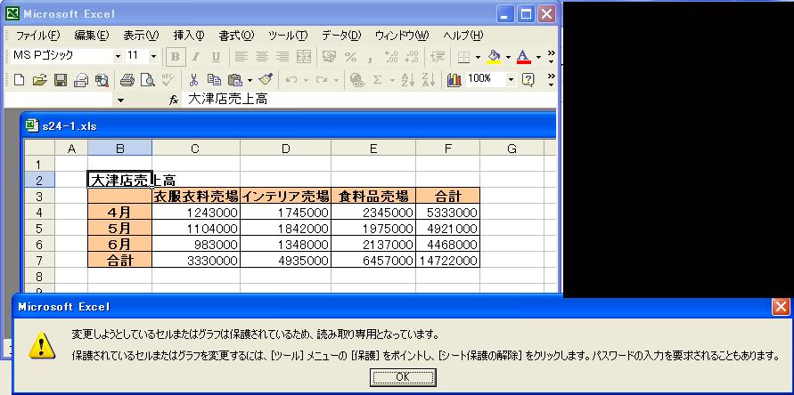The image size is (794, 395).
Task: Cut selection with the scissors icon
Action: coord(193,79)
